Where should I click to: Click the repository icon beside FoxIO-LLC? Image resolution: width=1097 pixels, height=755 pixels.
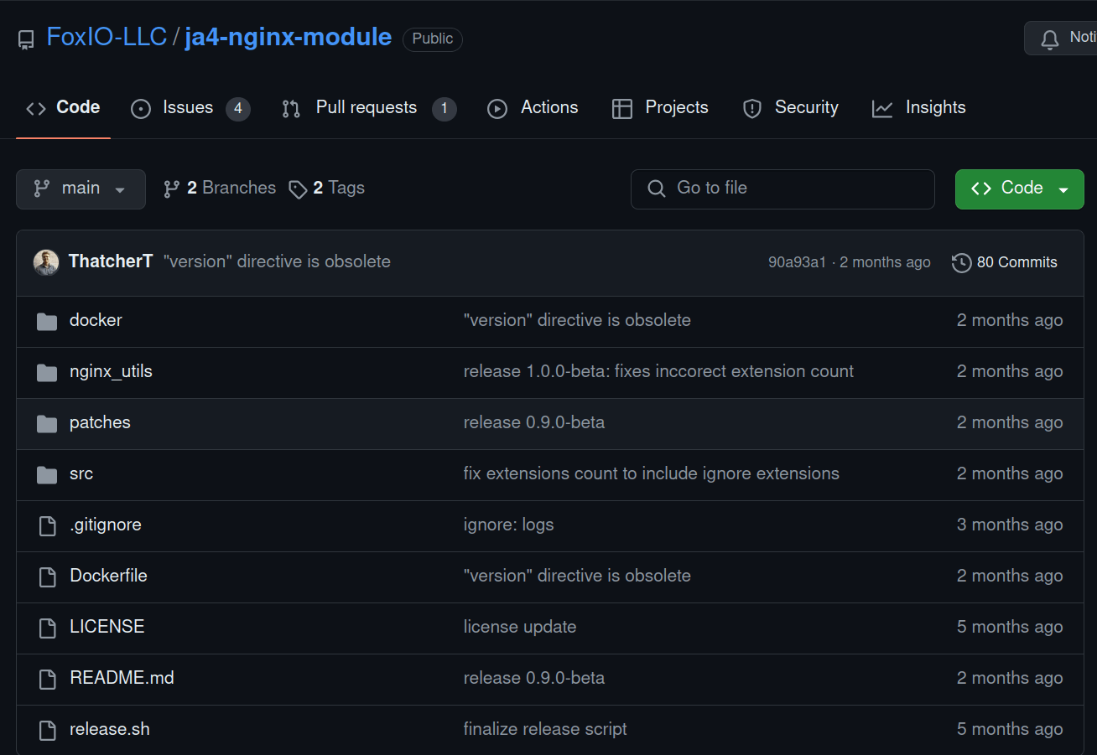pyautogui.click(x=26, y=39)
